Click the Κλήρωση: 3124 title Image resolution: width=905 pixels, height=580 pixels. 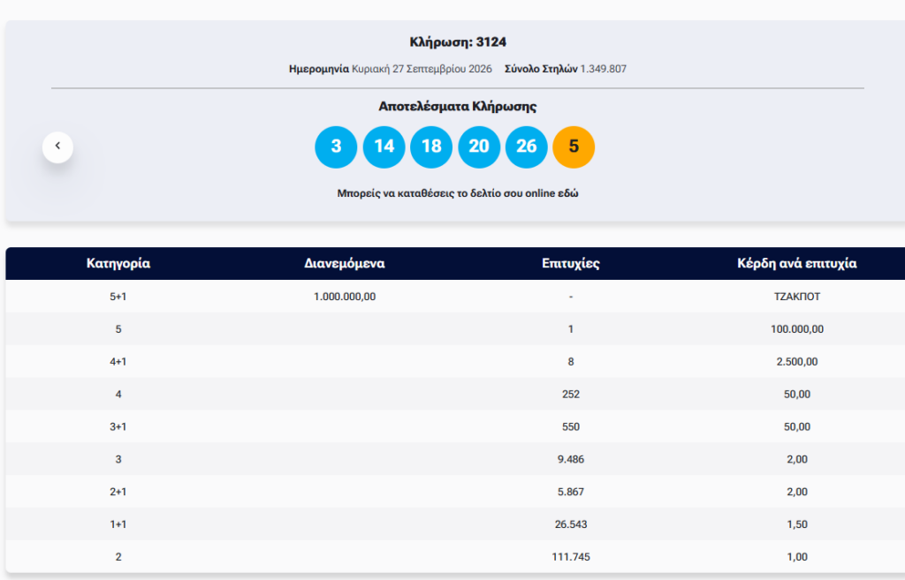point(458,42)
